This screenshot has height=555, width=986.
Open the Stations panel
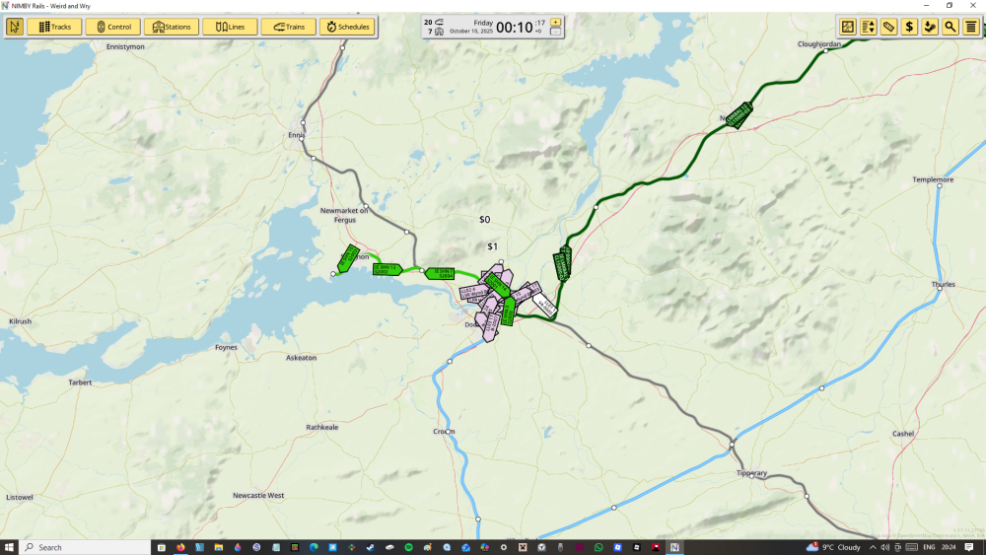171,27
